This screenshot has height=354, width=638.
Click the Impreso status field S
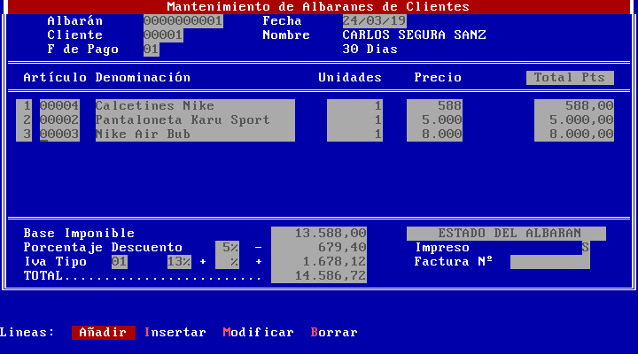[586, 248]
